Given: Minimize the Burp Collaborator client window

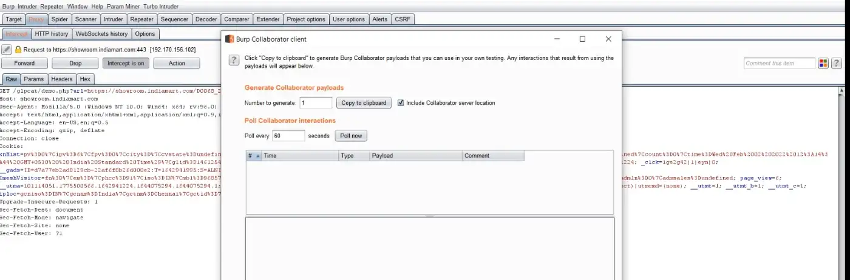Looking at the screenshot, I should point(557,39).
